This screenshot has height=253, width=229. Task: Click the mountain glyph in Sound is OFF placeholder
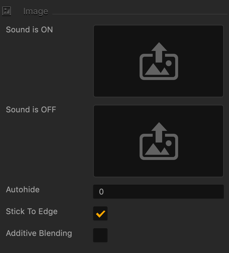[x=157, y=149]
